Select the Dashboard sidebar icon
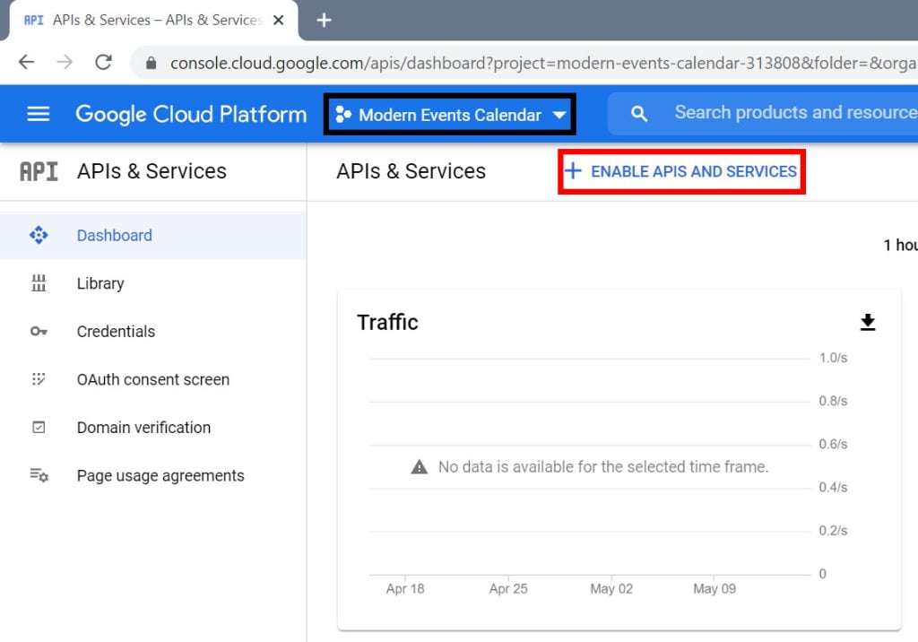918x642 pixels. tap(39, 235)
